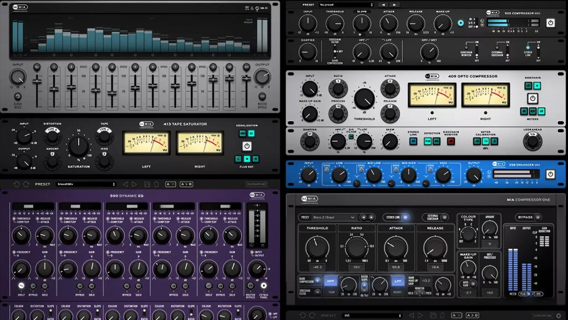Click the A>B copy button in 590 Dynamic EQ toolbar

click(186, 184)
